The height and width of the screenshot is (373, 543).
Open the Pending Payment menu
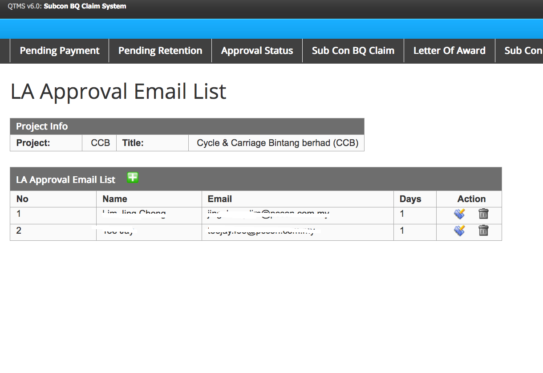click(x=60, y=51)
